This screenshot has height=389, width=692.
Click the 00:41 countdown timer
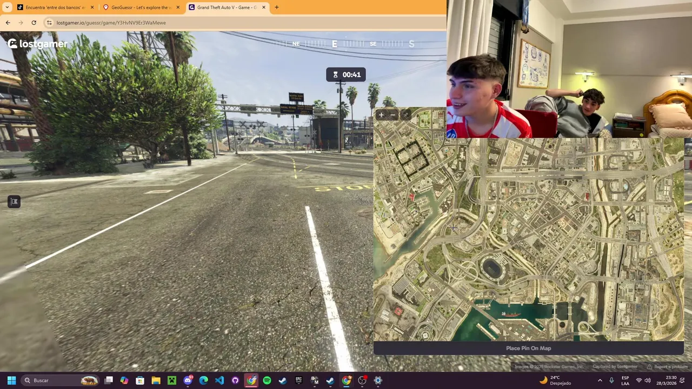pyautogui.click(x=346, y=75)
